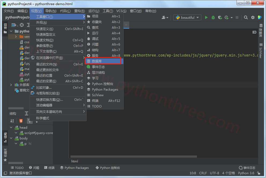The image size is (266, 178).
Task: Select 事件日志 in the tool windows submenu
Action: point(104,67)
